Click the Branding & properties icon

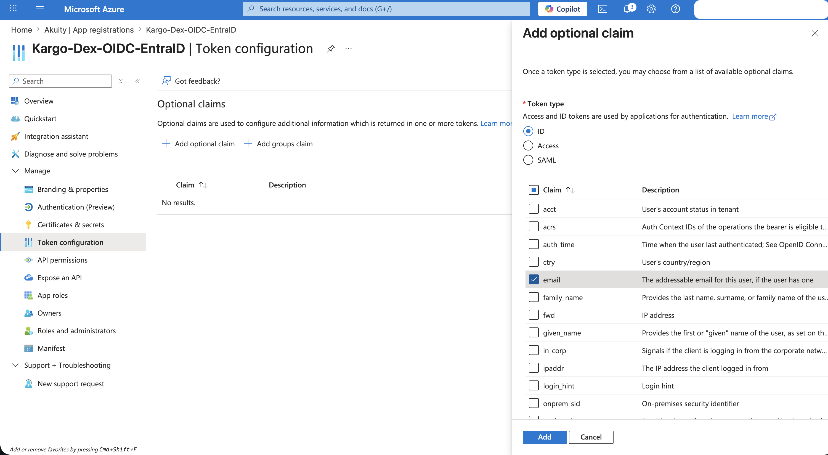click(28, 189)
